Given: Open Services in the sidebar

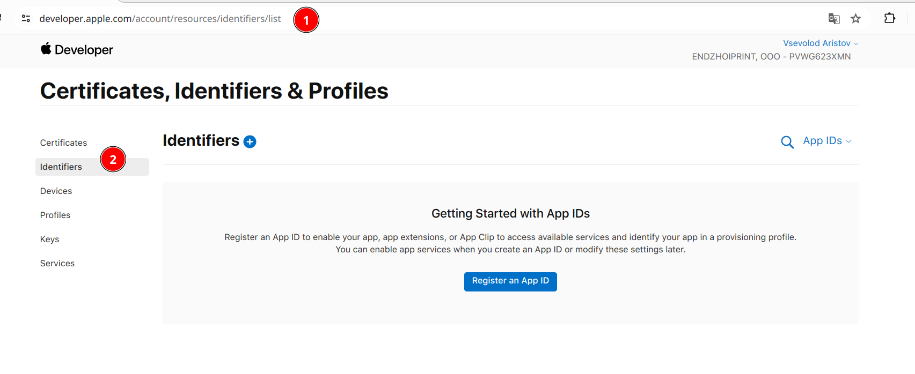Looking at the screenshot, I should click(57, 263).
